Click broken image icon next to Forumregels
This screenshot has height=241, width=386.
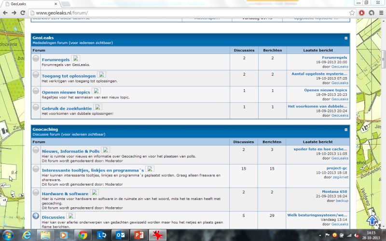point(76,58)
